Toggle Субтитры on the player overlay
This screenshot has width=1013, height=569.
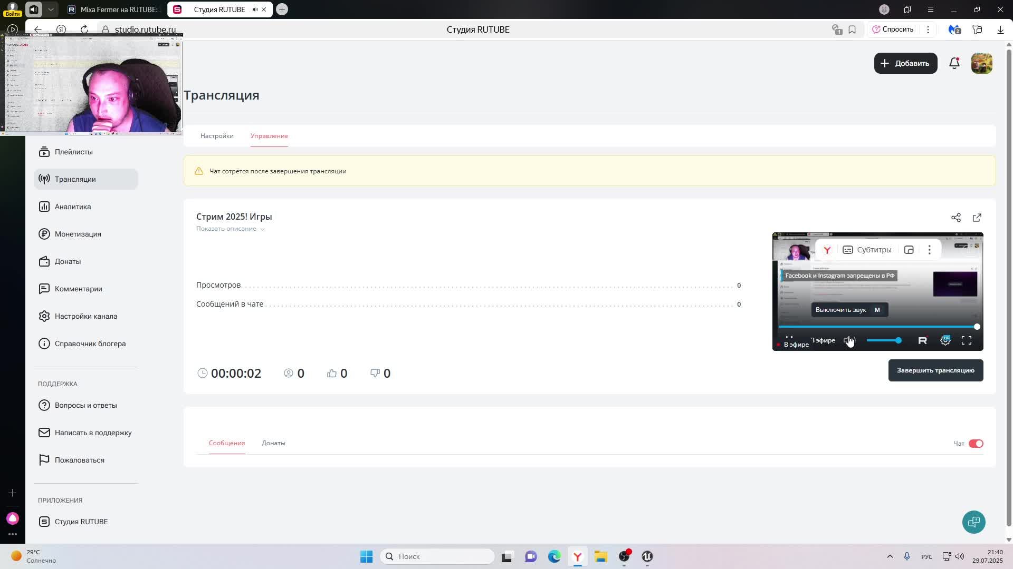pyautogui.click(x=867, y=250)
